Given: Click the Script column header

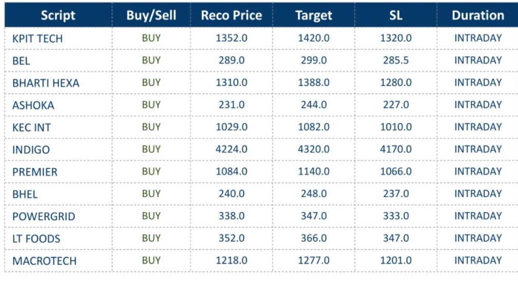Looking at the screenshot, I should [58, 15].
